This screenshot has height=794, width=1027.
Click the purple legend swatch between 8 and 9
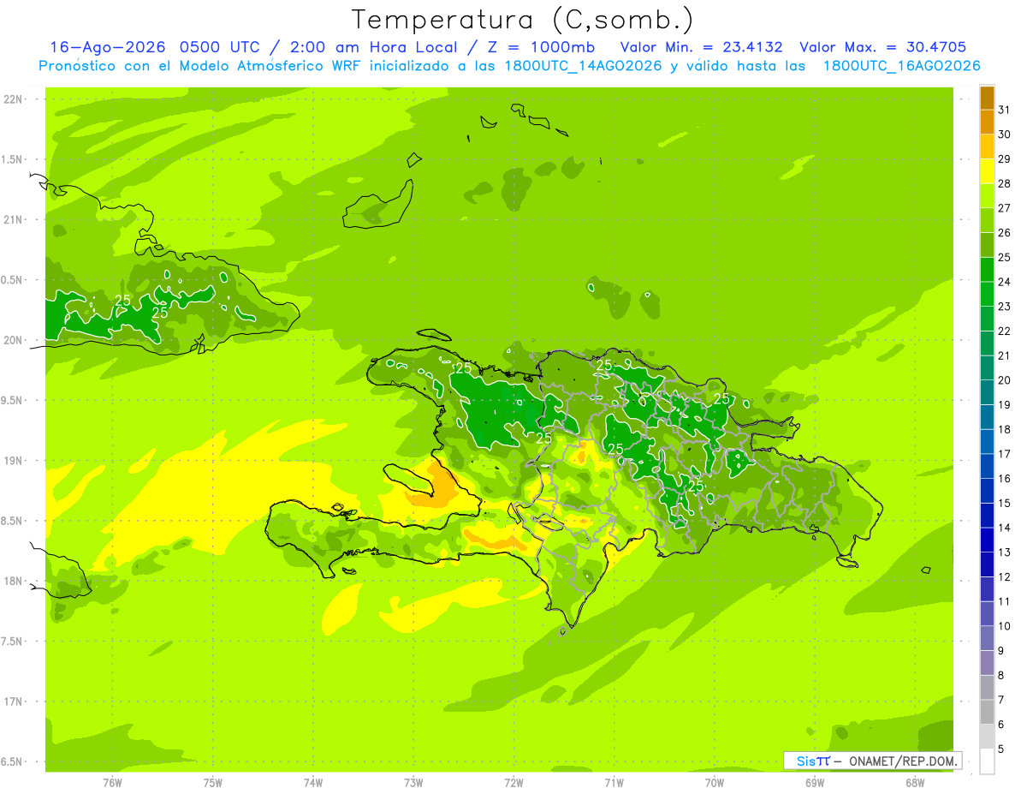[987, 662]
